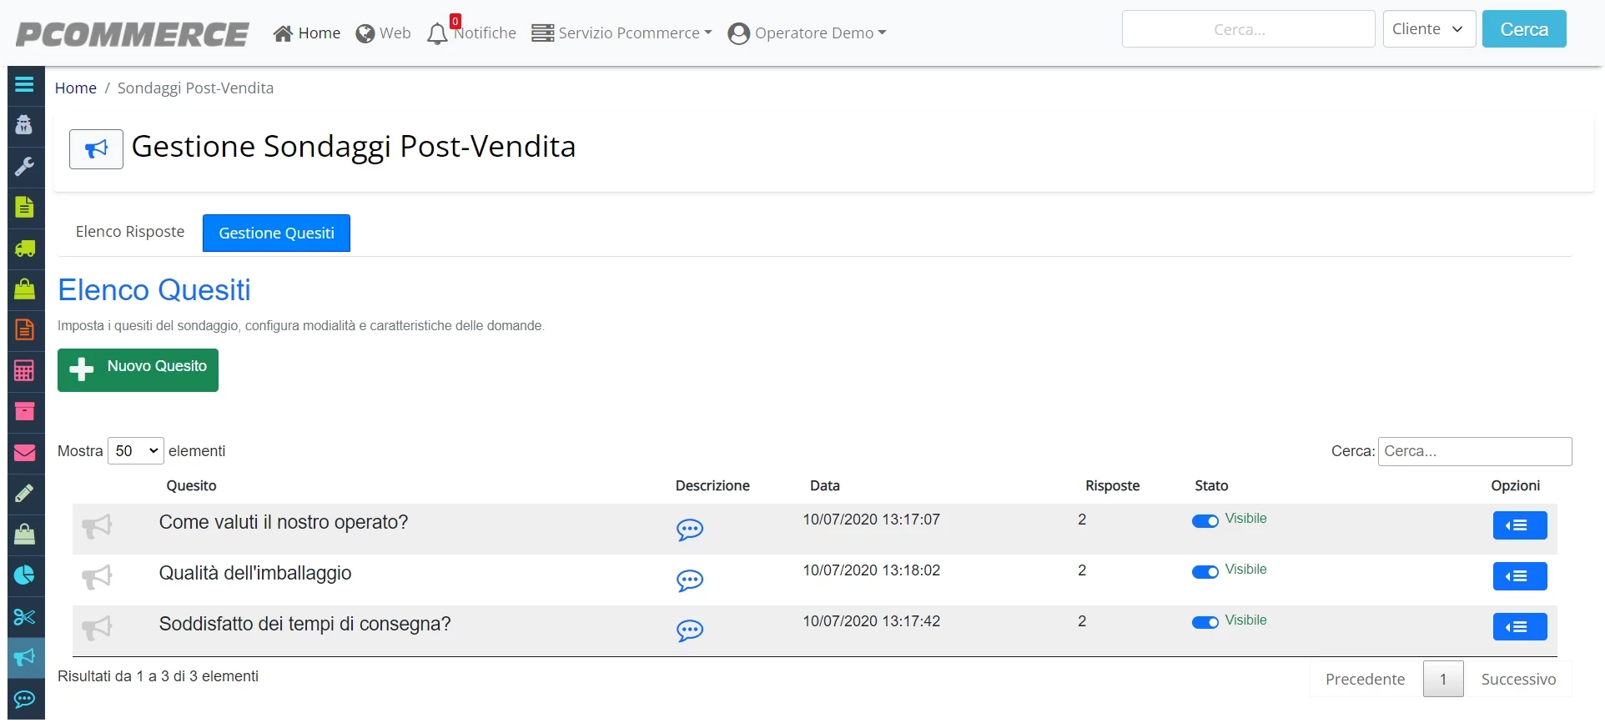This screenshot has width=1605, height=723.
Task: Click the Home breadcrumb link
Action: pos(76,88)
